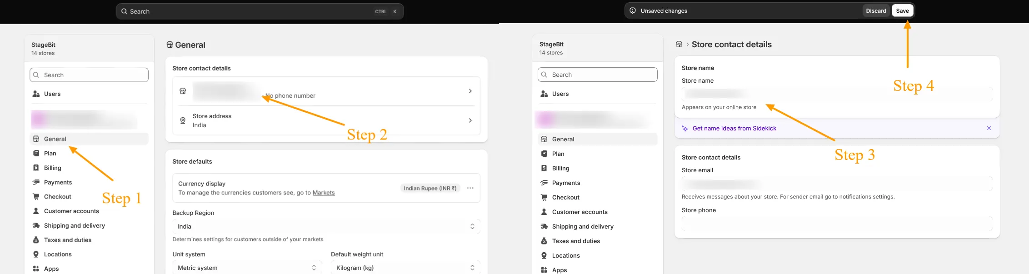Select Billing label in General page sidebar

[53, 168]
